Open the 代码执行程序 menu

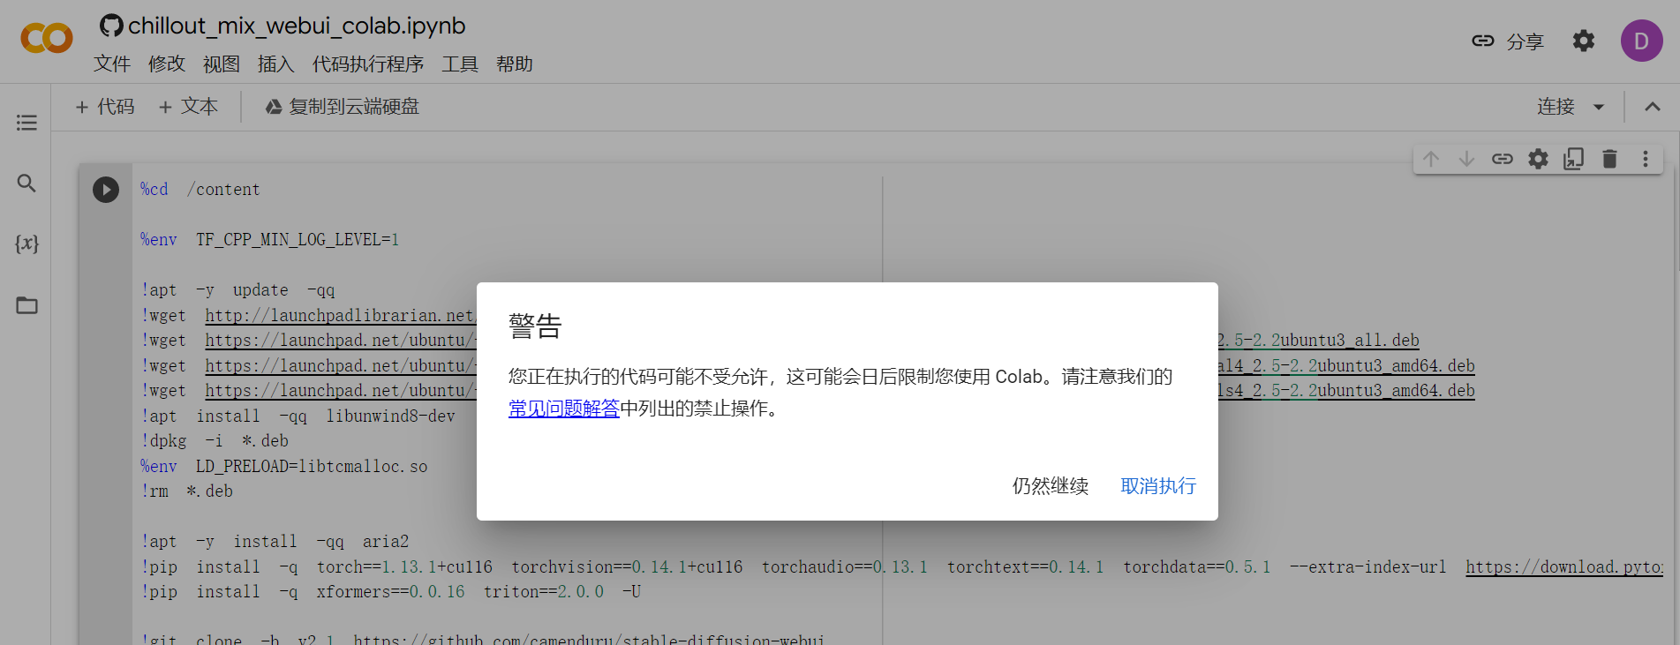tap(368, 64)
